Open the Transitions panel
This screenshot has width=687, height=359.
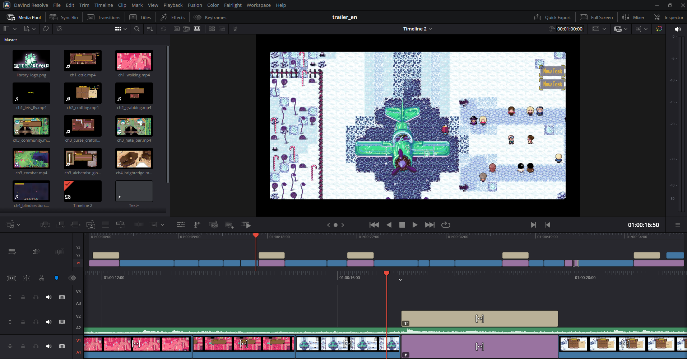coord(104,17)
